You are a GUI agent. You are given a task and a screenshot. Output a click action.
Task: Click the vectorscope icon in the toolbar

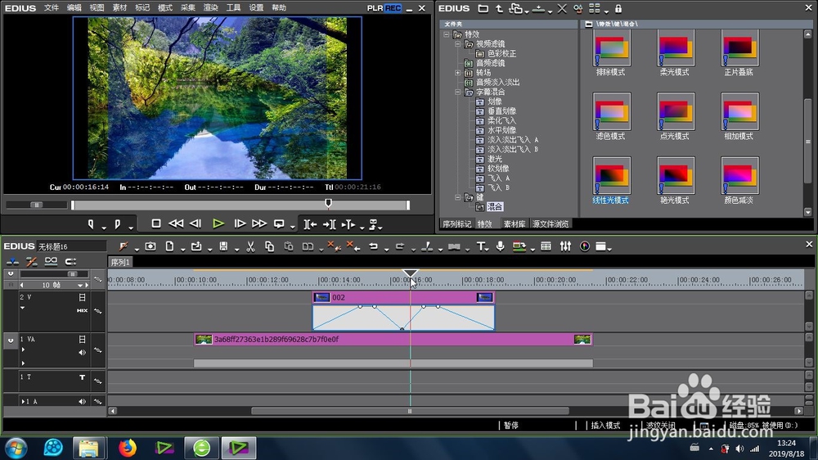tap(585, 246)
